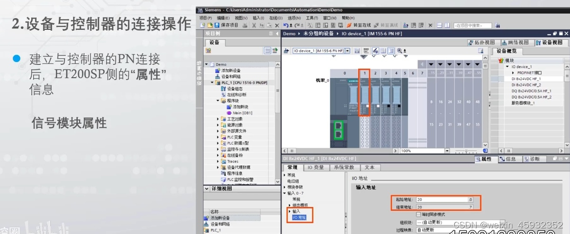Select 电位组 in properties navigation
Image resolution: width=570 pixels, height=234 pixels.
coord(293,181)
